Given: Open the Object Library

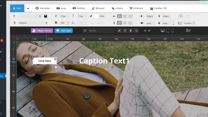Looking at the screenshot, I should (x=42, y=31).
